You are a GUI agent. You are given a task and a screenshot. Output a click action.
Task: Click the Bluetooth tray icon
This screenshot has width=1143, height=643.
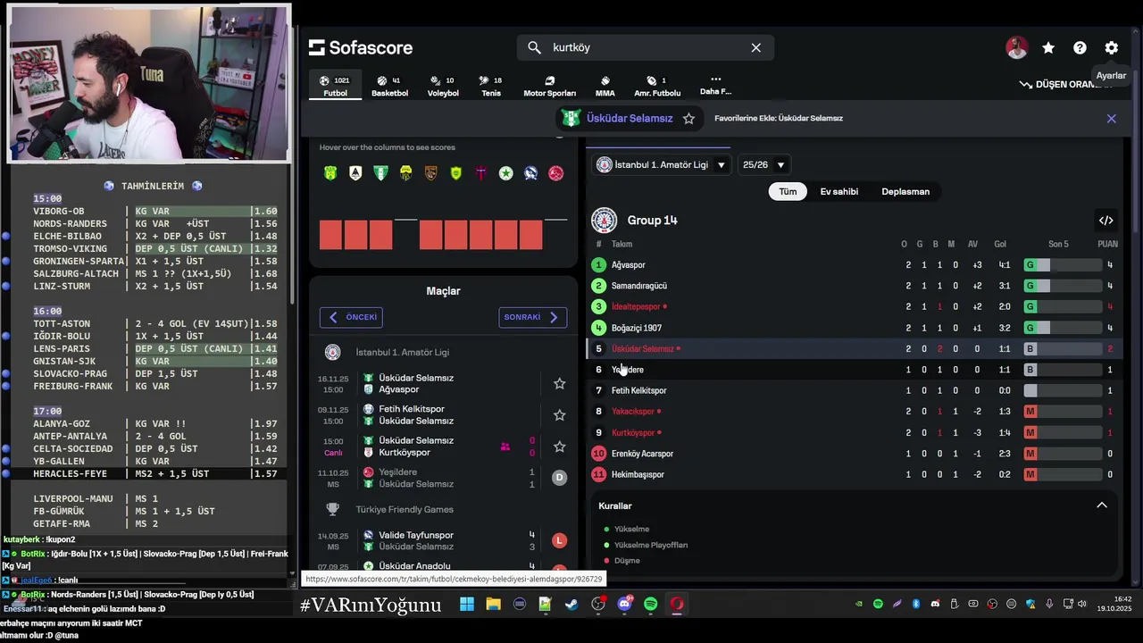click(915, 605)
